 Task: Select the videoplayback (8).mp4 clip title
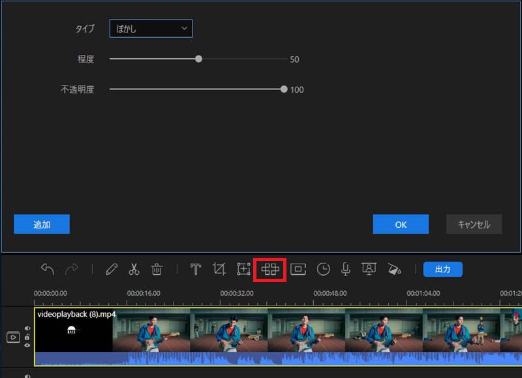[76, 314]
